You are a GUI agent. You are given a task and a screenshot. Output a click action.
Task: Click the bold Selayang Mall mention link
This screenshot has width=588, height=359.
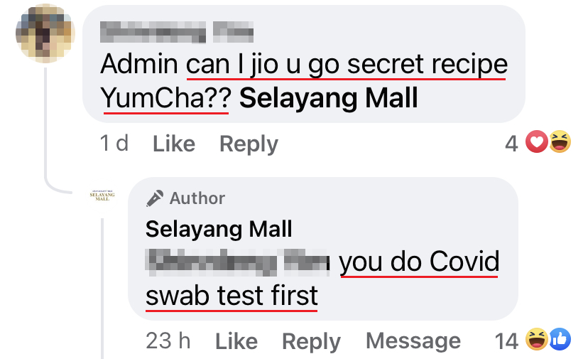point(329,98)
